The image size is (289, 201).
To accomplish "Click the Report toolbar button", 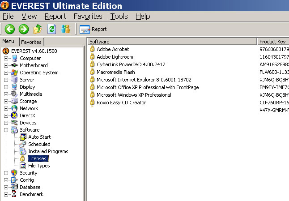I will click(x=93, y=29).
